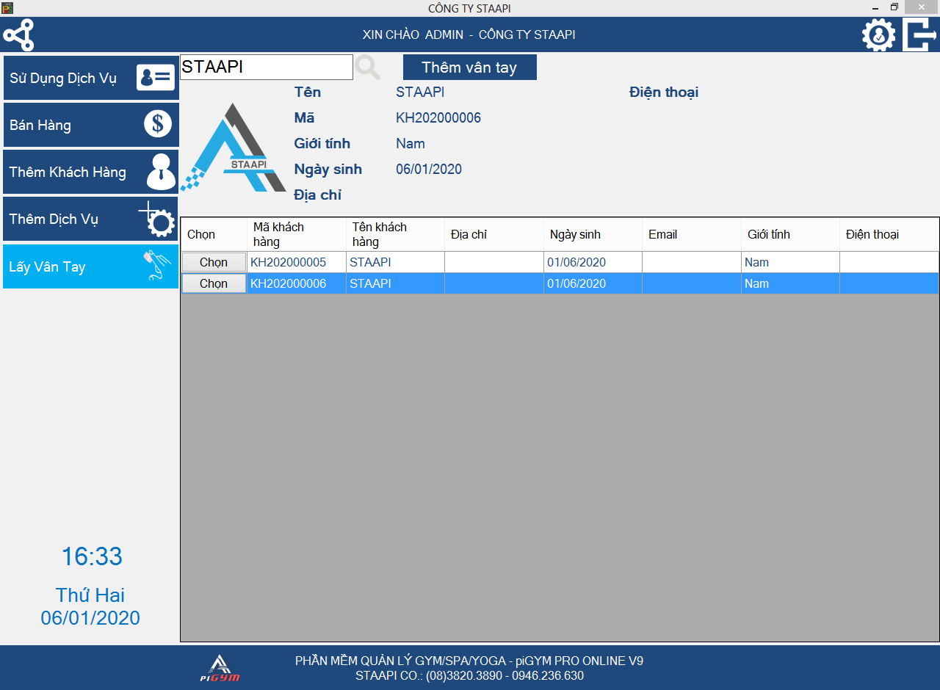
Task: Click the logout exit icon
Action: pyautogui.click(x=919, y=34)
